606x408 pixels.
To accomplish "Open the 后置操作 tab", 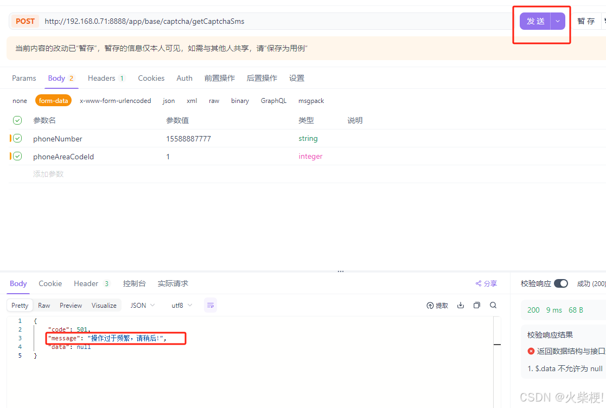I will (261, 78).
